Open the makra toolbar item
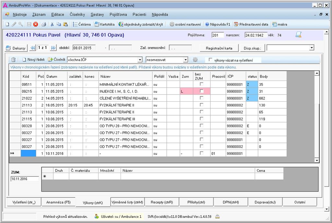 [280, 24]
